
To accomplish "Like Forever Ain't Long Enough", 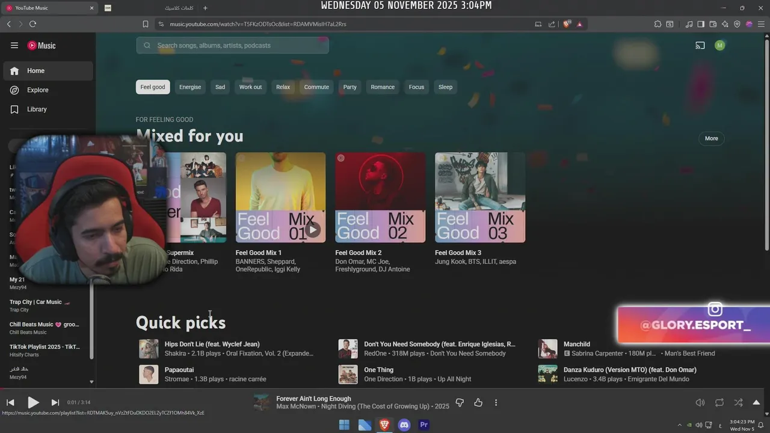I will [478, 402].
